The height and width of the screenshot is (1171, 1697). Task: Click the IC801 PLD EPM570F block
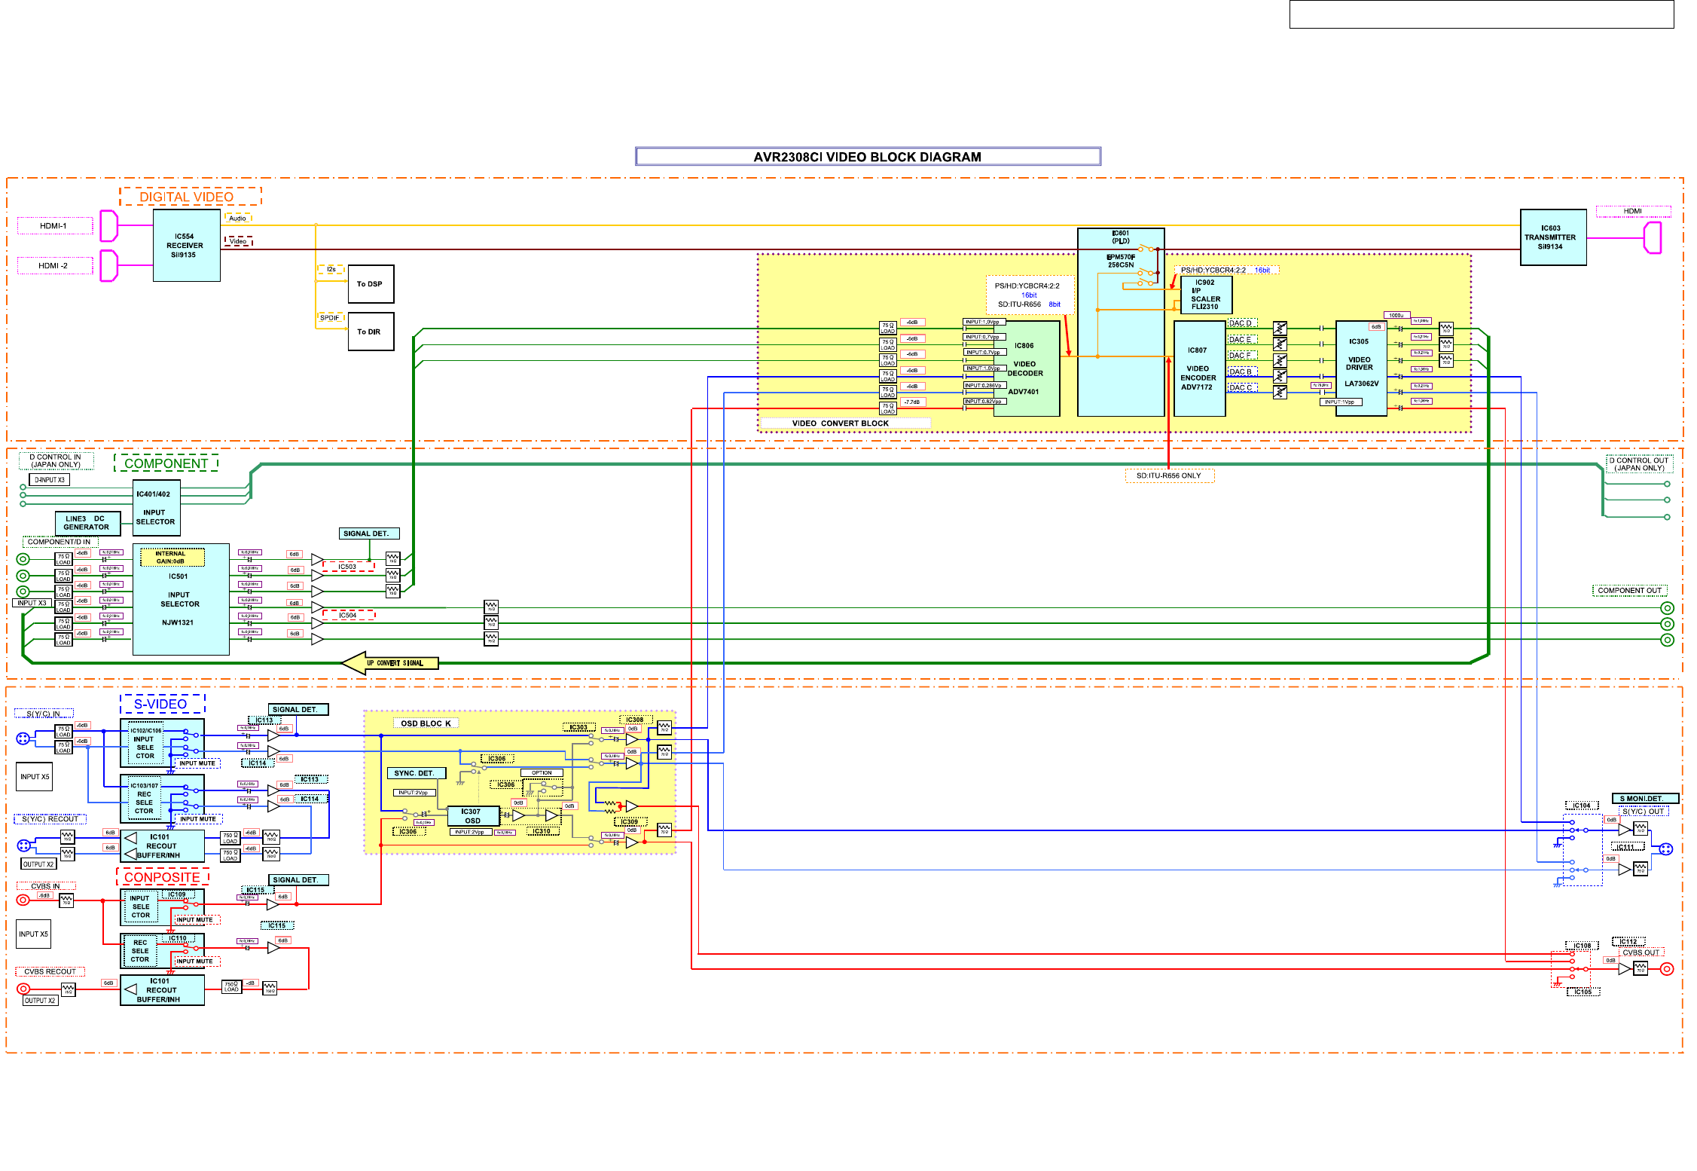1121,323
